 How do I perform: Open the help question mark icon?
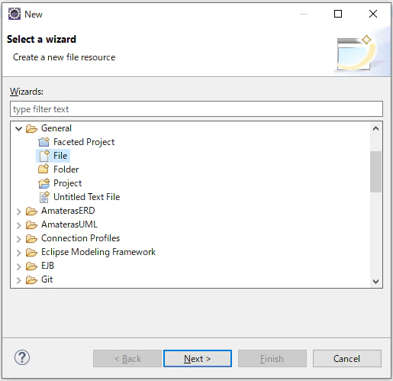(x=22, y=357)
